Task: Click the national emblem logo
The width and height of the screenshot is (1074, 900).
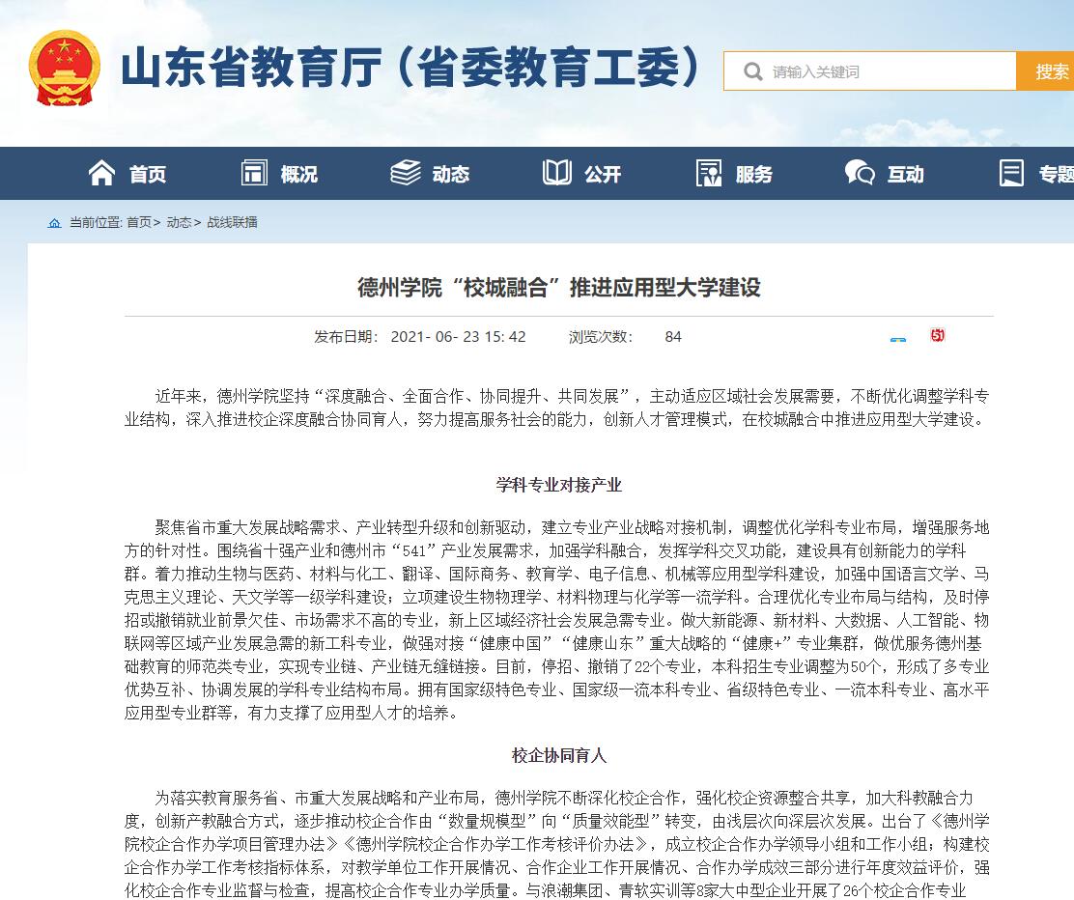Action: pos(64,69)
